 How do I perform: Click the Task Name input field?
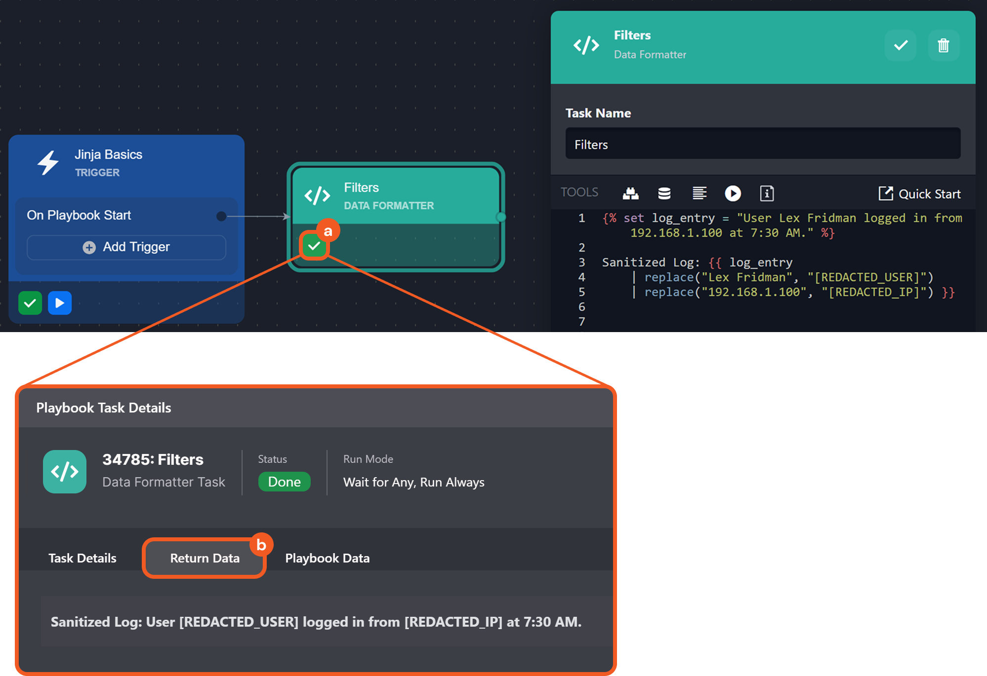click(x=762, y=144)
